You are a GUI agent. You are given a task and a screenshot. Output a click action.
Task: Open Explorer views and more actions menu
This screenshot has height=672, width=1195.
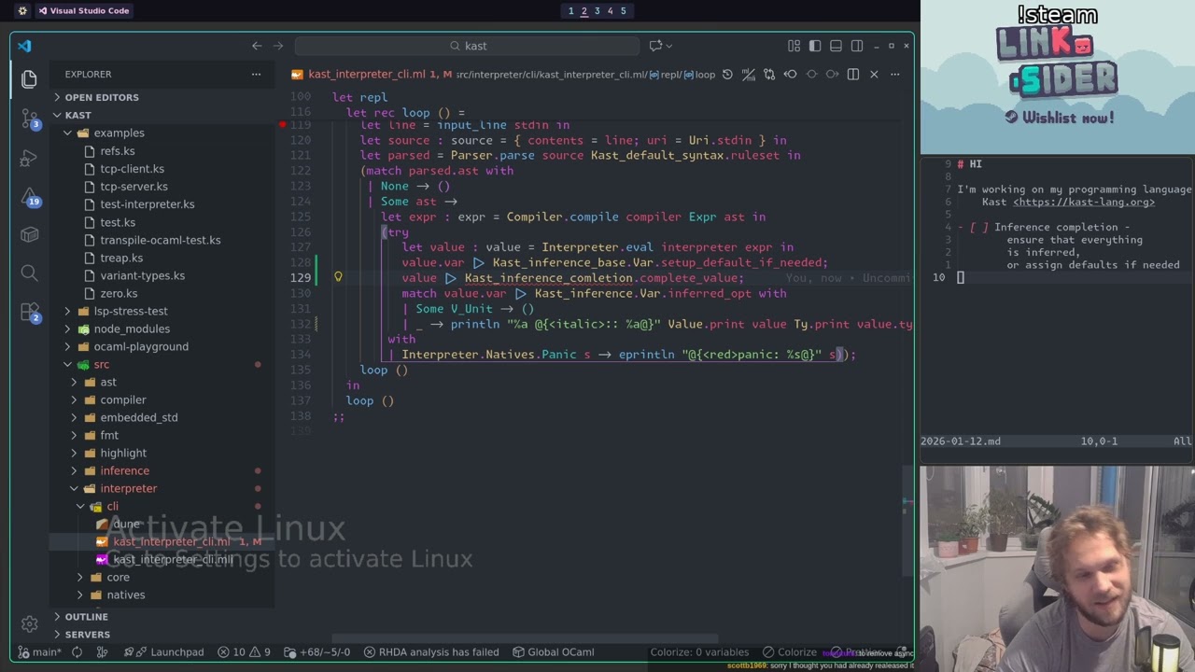256,74
